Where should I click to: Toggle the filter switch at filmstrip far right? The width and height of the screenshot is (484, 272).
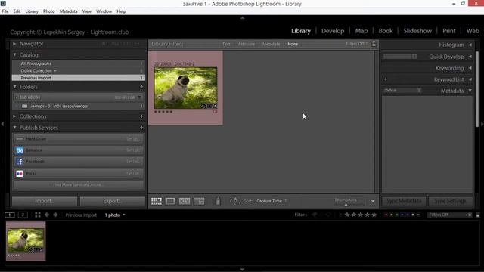pos(478,215)
